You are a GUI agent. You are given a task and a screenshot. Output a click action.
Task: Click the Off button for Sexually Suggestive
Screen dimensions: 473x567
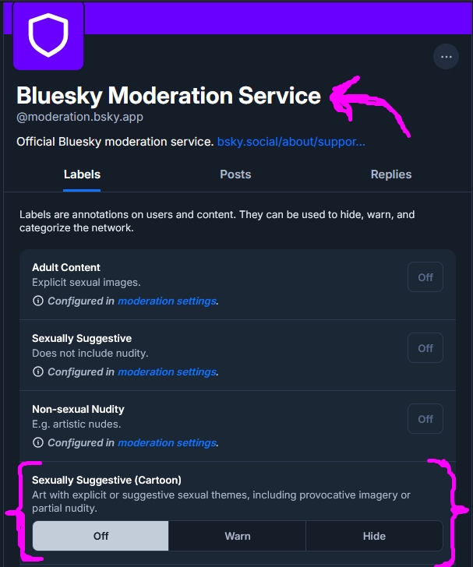(x=425, y=348)
